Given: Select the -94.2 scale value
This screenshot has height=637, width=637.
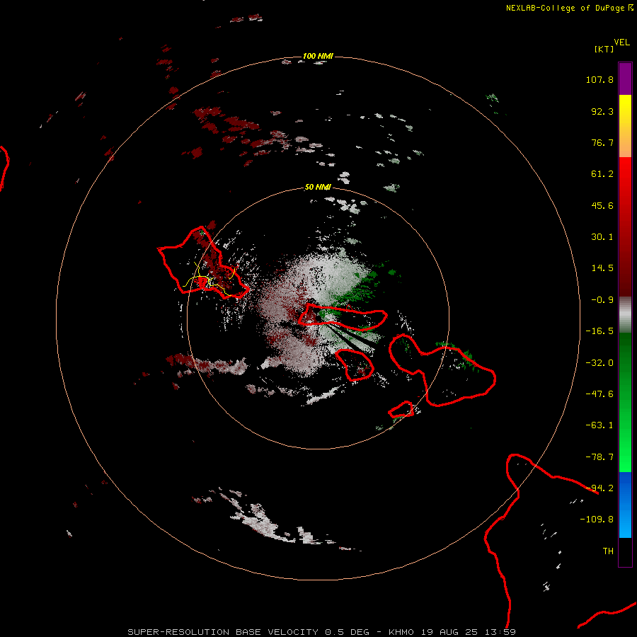Looking at the screenshot, I should pyautogui.click(x=599, y=488).
